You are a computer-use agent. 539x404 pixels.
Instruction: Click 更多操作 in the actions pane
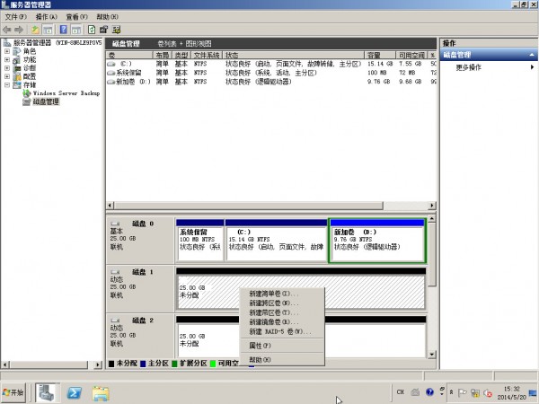pyautogui.click(x=469, y=67)
